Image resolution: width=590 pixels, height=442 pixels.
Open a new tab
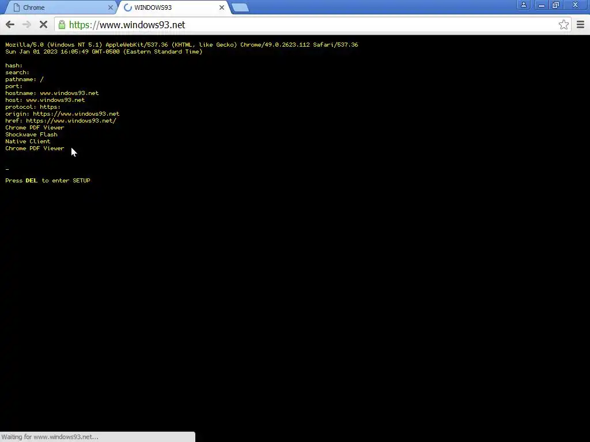(240, 7)
